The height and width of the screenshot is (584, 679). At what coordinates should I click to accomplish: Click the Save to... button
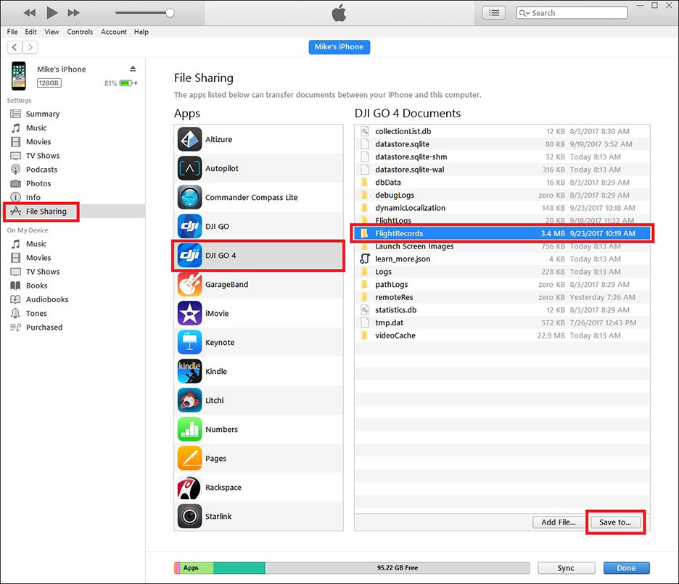[615, 522]
